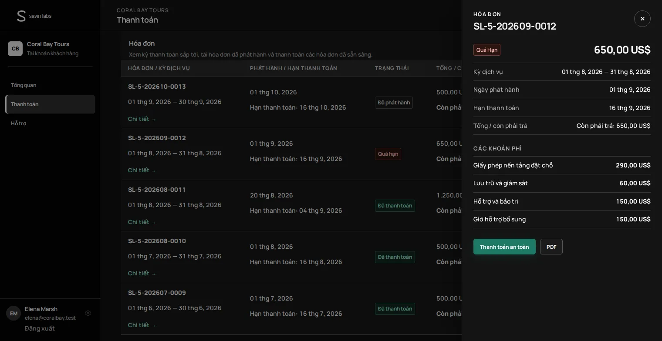Viewport: 662px width, 341px height.
Task: Open Chi tiết for invoice SL-5-202610-0013
Action: [x=142, y=119]
